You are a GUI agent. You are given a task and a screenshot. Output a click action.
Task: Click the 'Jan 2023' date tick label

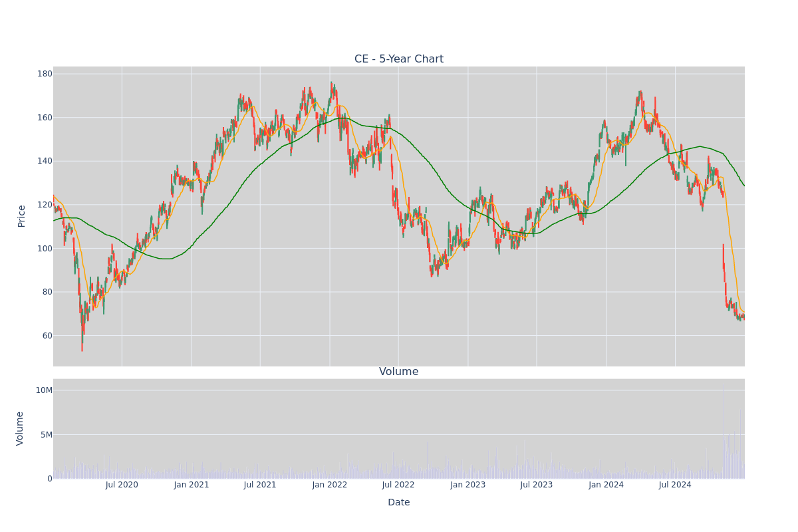[x=468, y=485]
